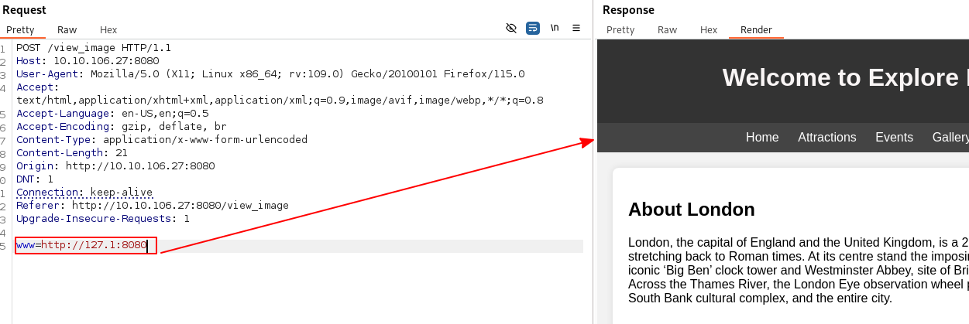
Task: Select the response Pretty tab
Action: coord(620,30)
